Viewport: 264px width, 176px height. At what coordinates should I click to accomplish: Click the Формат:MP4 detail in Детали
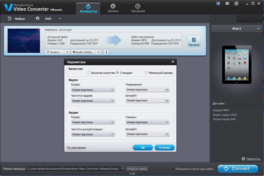[221, 110]
